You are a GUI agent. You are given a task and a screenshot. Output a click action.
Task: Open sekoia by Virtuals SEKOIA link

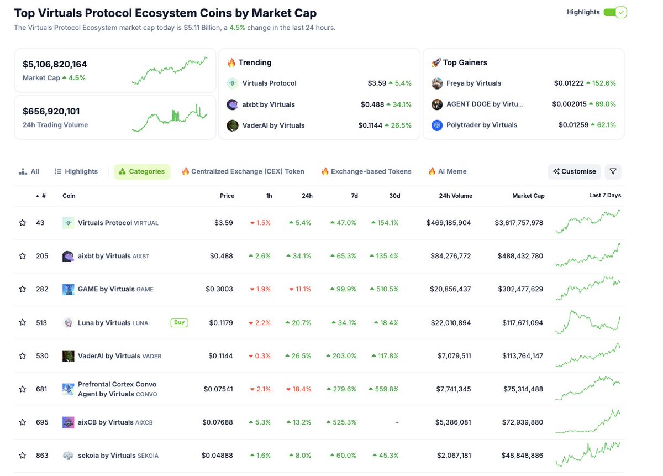118,456
